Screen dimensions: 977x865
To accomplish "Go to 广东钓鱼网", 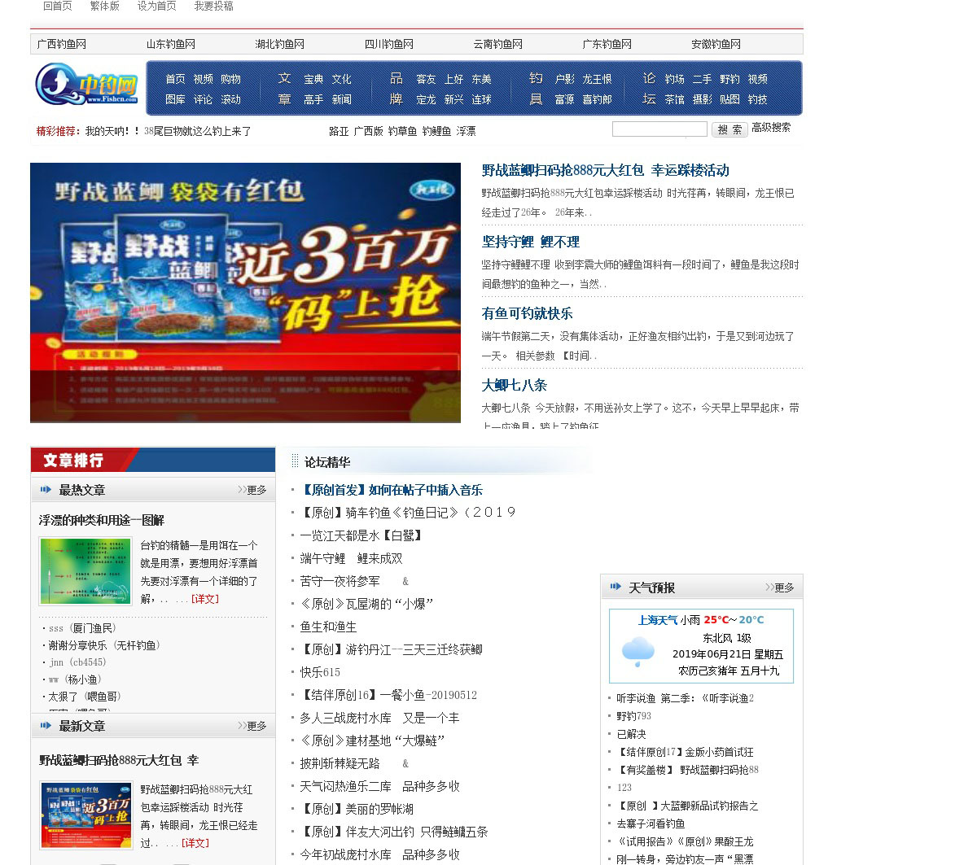I will coord(607,44).
